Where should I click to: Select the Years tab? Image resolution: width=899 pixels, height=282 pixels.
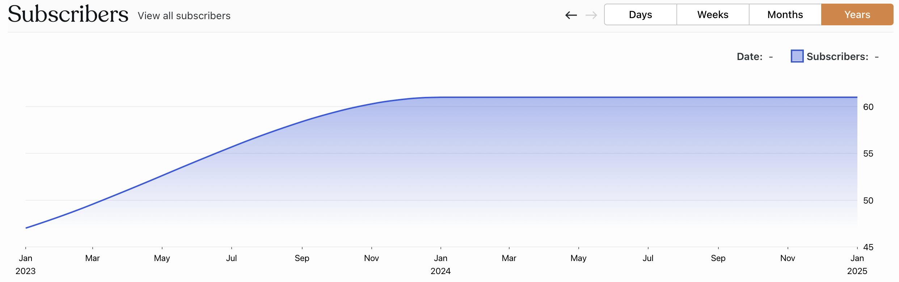[x=857, y=14]
